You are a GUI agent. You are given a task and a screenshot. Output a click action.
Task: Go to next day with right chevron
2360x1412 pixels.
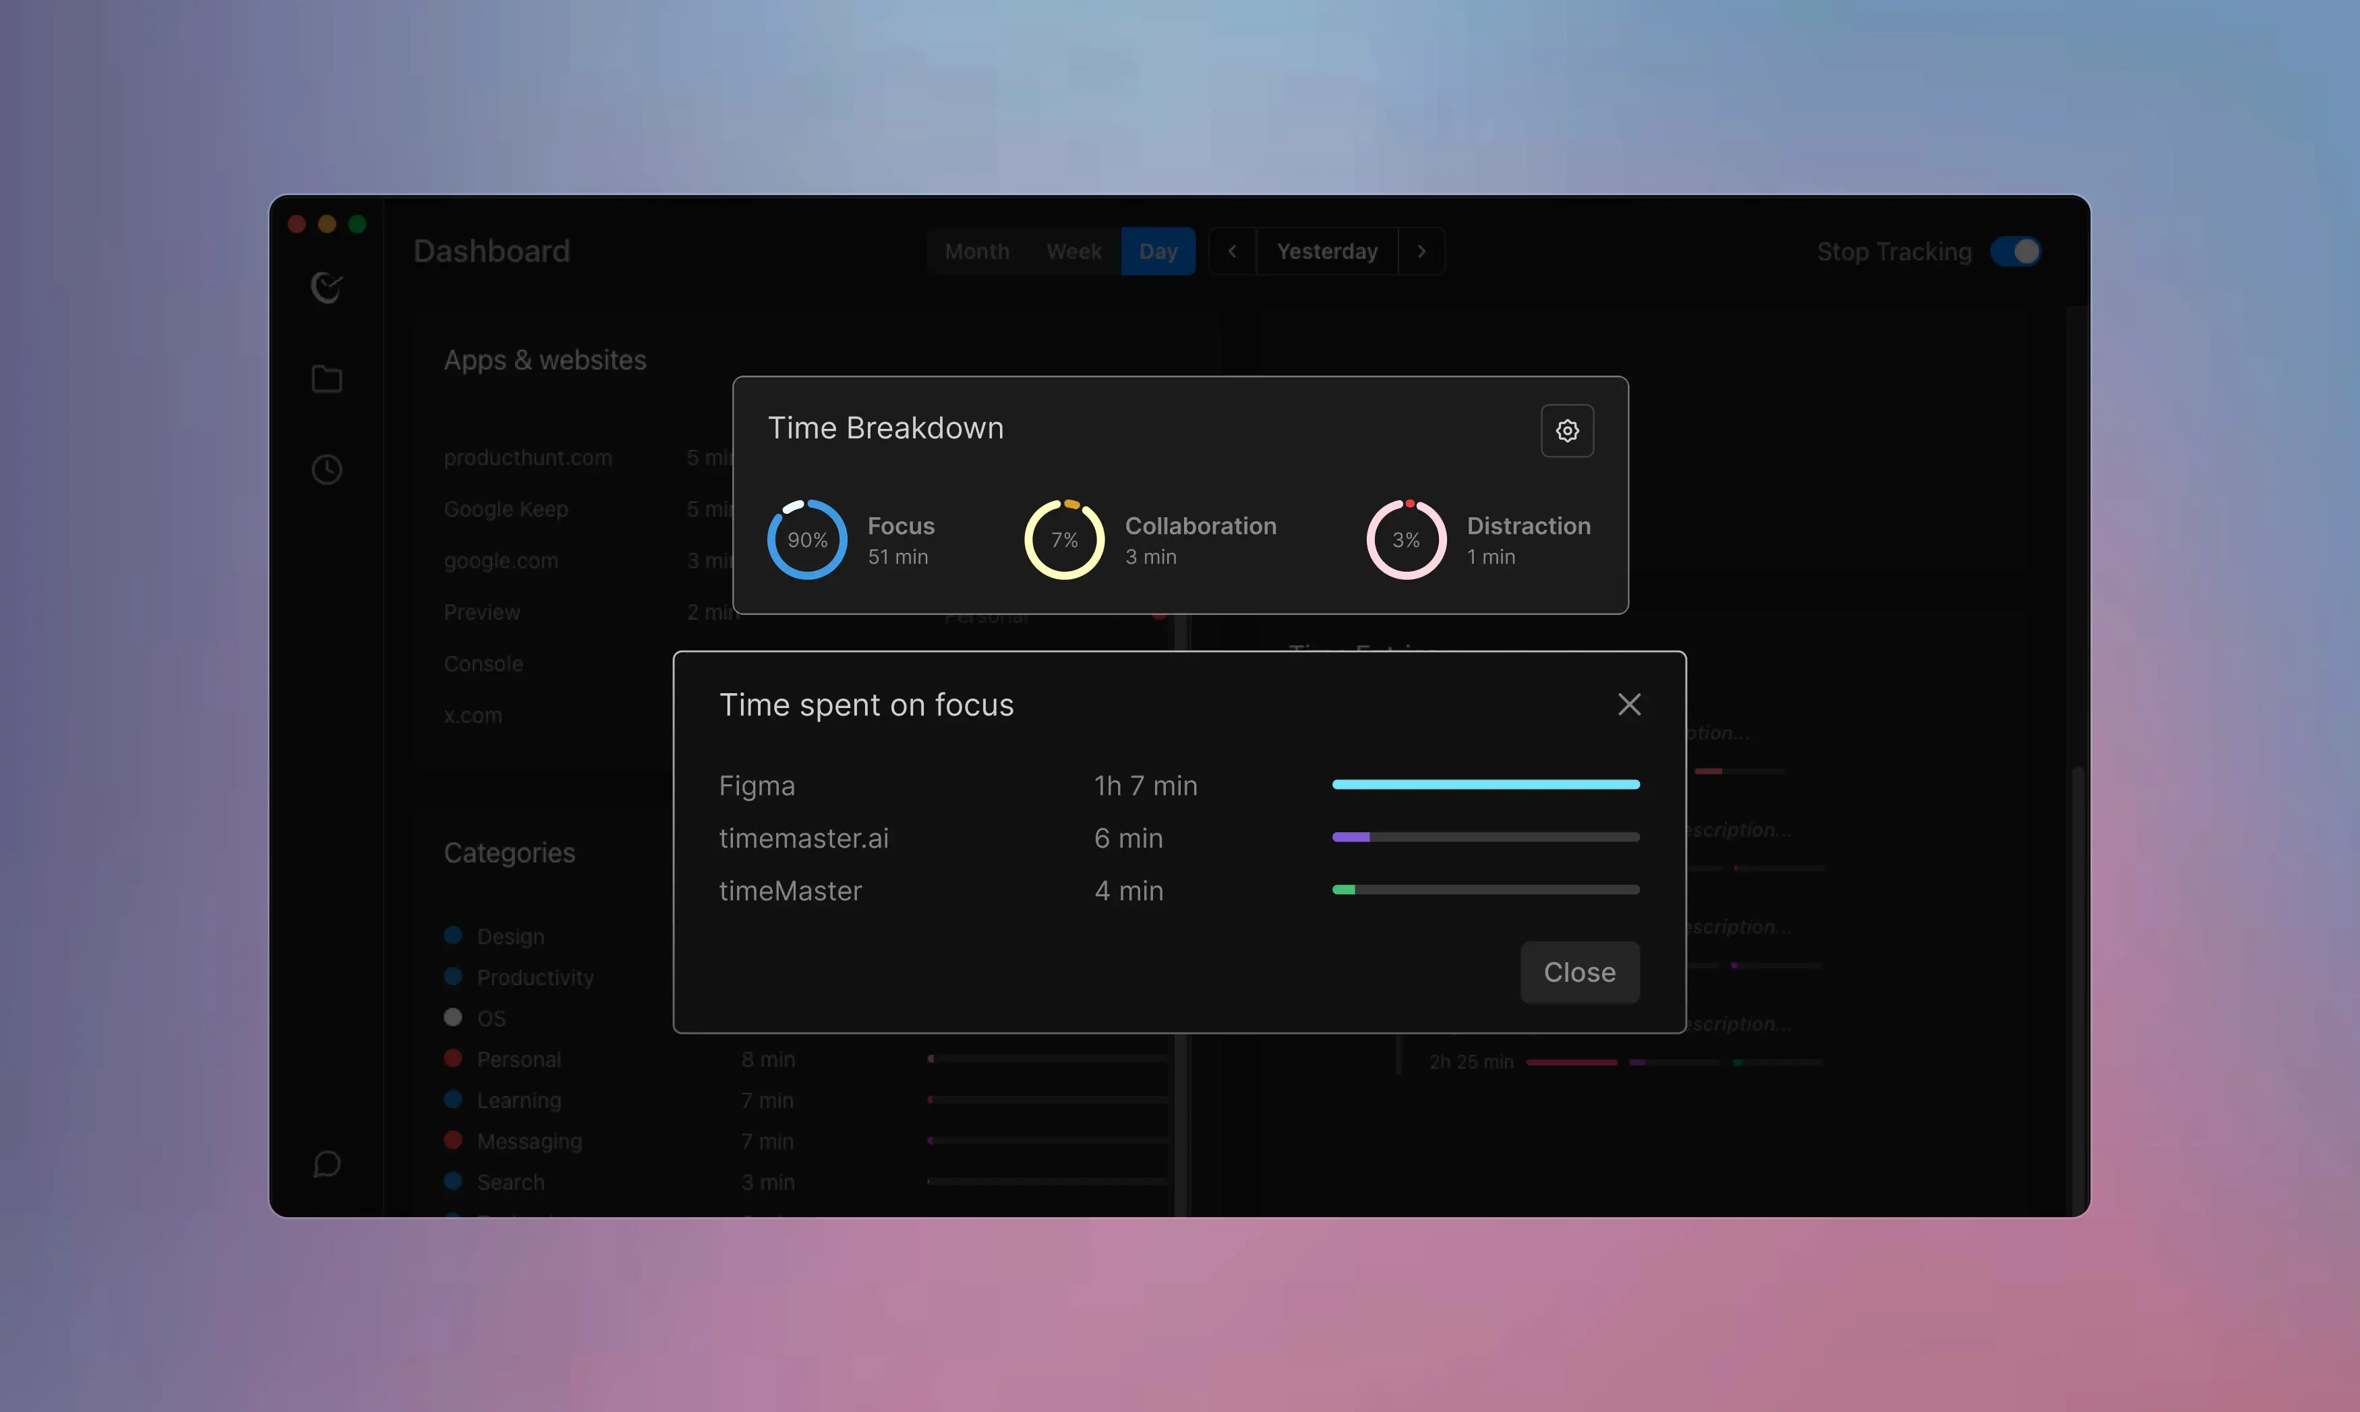1421,252
